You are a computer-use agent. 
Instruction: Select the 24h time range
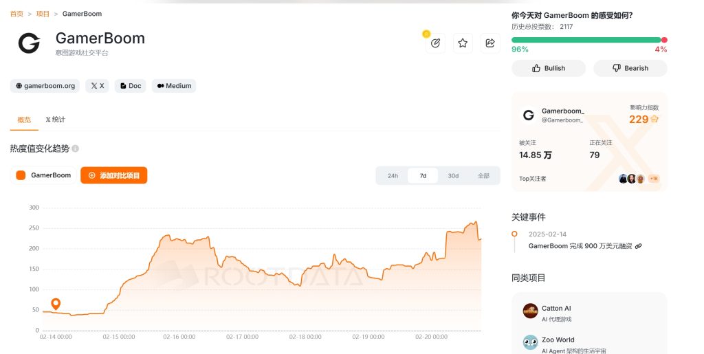pos(393,176)
